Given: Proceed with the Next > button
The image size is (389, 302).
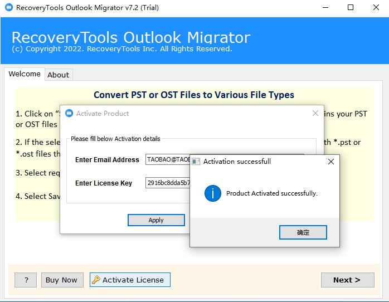Looking at the screenshot, I should click(x=348, y=280).
